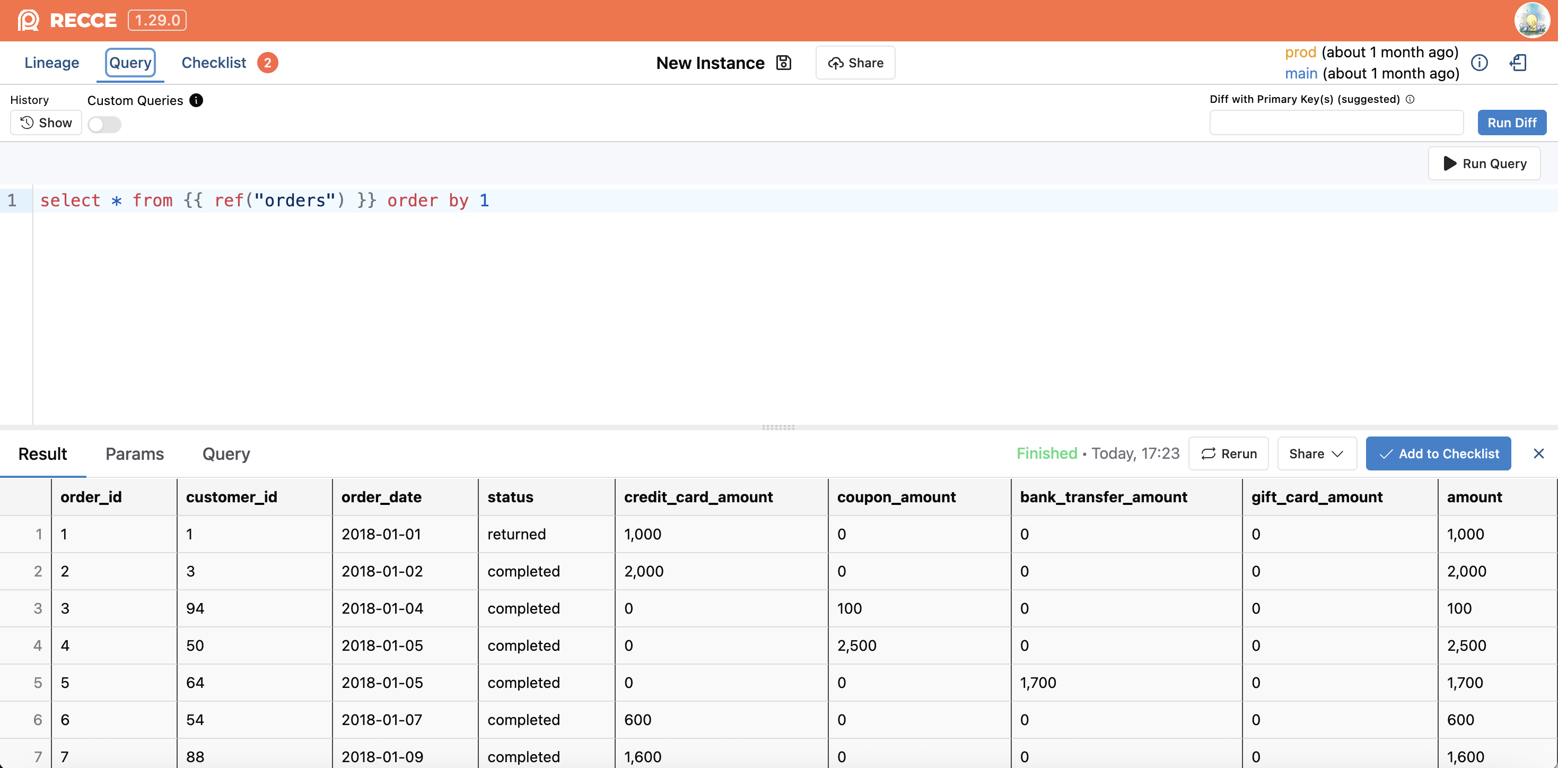
Task: Click the Recce logo icon
Action: tap(28, 20)
